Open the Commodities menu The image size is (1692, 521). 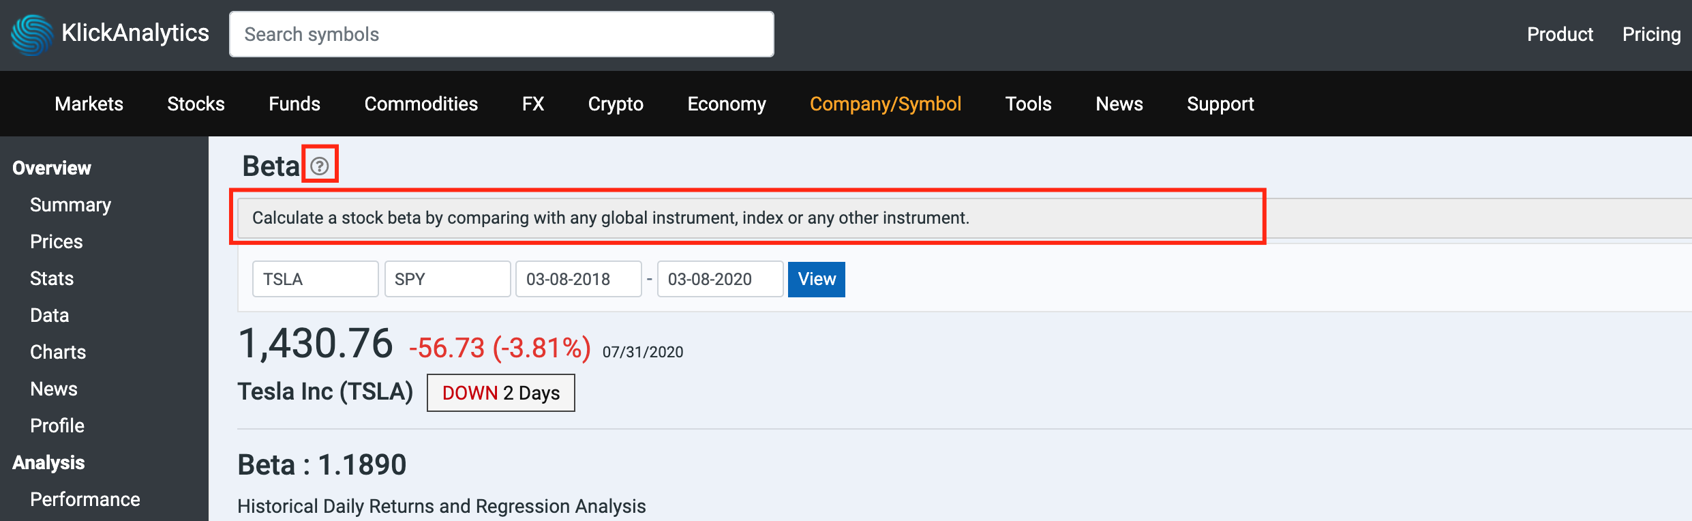click(x=421, y=104)
